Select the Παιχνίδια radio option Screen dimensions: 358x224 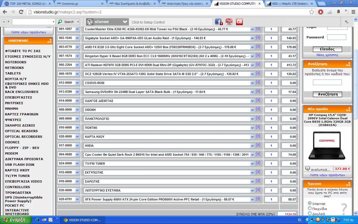[310, 208]
